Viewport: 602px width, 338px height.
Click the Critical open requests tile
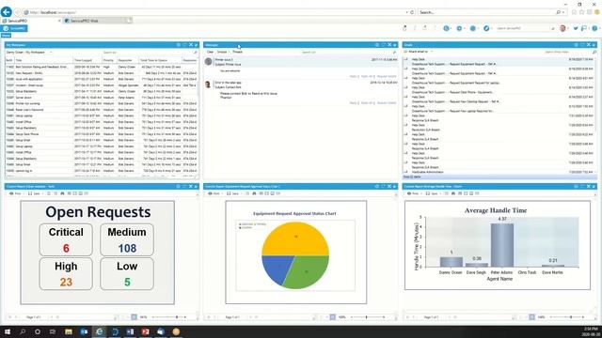tap(66, 240)
